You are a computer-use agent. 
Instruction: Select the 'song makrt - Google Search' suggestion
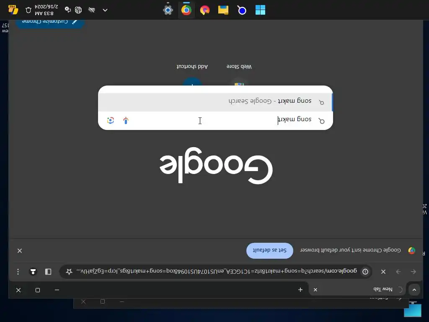pyautogui.click(x=215, y=102)
